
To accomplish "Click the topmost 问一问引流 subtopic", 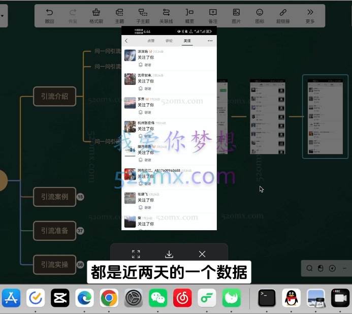I will pos(108,51).
